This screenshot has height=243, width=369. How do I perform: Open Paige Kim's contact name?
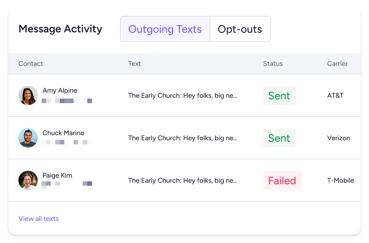point(57,175)
